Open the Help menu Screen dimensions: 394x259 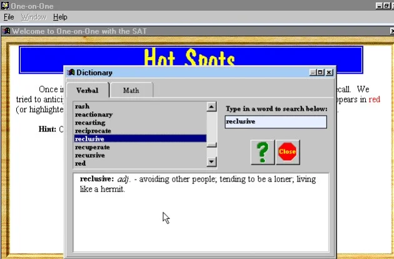[60, 17]
